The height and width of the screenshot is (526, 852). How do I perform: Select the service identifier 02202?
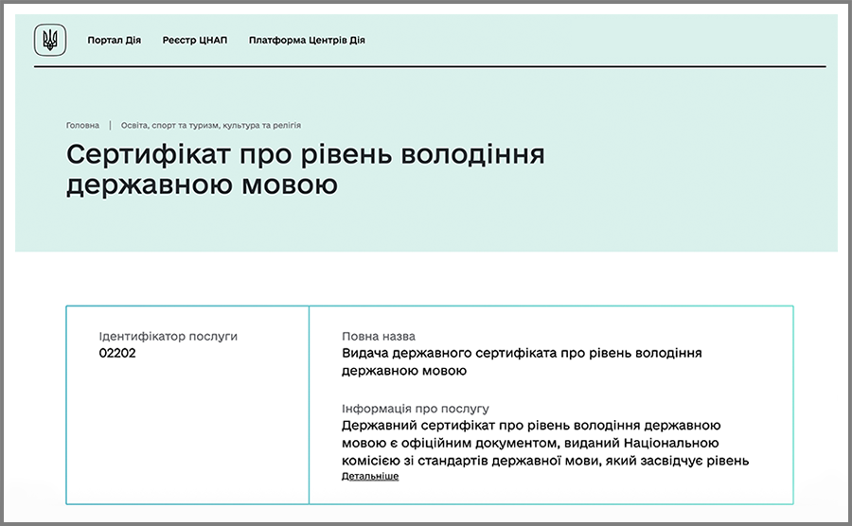click(x=117, y=354)
